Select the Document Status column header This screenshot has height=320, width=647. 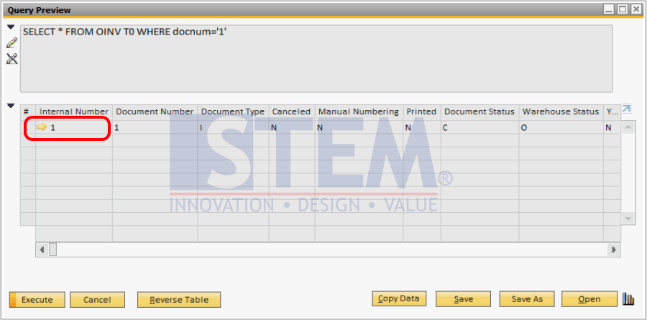pyautogui.click(x=479, y=112)
